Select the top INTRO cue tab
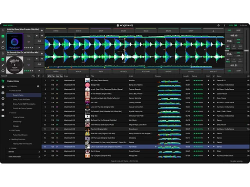The image size is (250, 187). pos(56,31)
